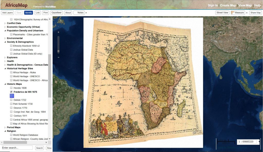Enable Desnos 1770 historic map
Viewport: 263px width, 152px height.
click(x=11, y=108)
